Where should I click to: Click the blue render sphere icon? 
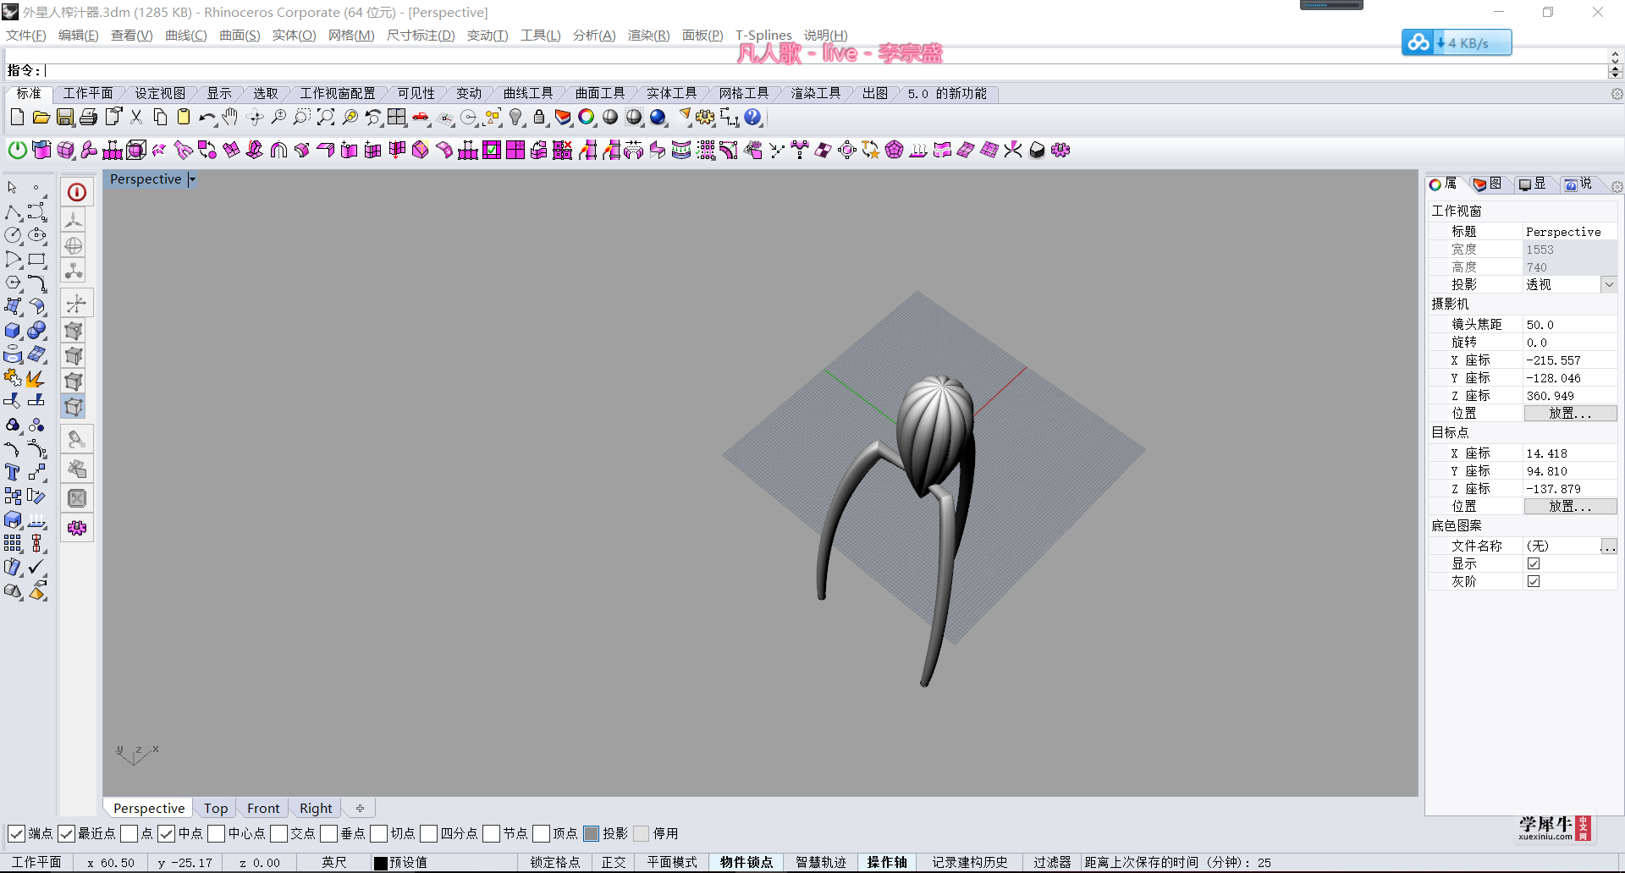(658, 118)
